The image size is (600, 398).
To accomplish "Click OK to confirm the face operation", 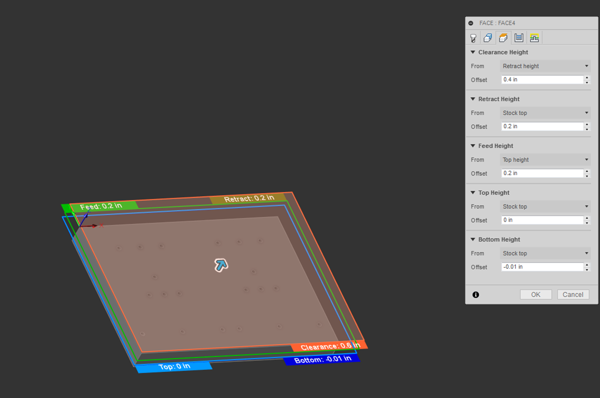I will [x=536, y=295].
